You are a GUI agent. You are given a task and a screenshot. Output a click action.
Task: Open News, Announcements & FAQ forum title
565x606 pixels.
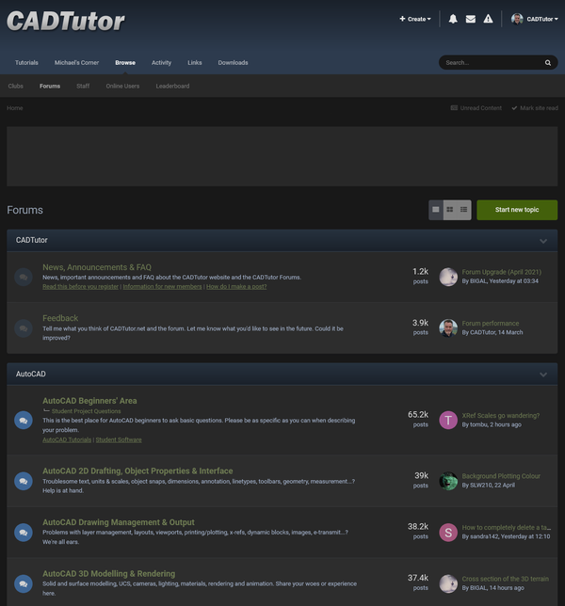pos(97,267)
